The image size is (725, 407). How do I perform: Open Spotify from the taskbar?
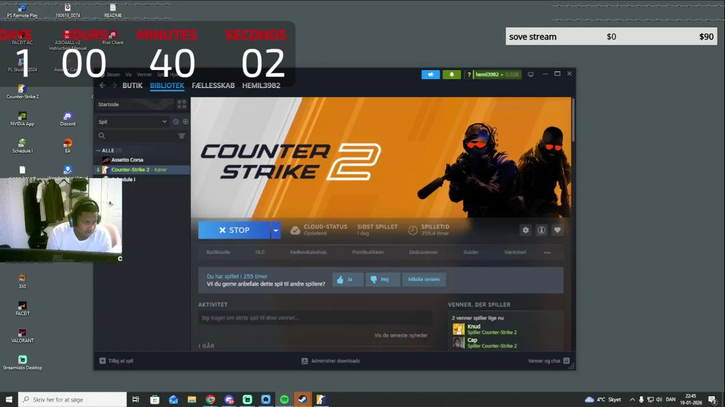pos(284,400)
